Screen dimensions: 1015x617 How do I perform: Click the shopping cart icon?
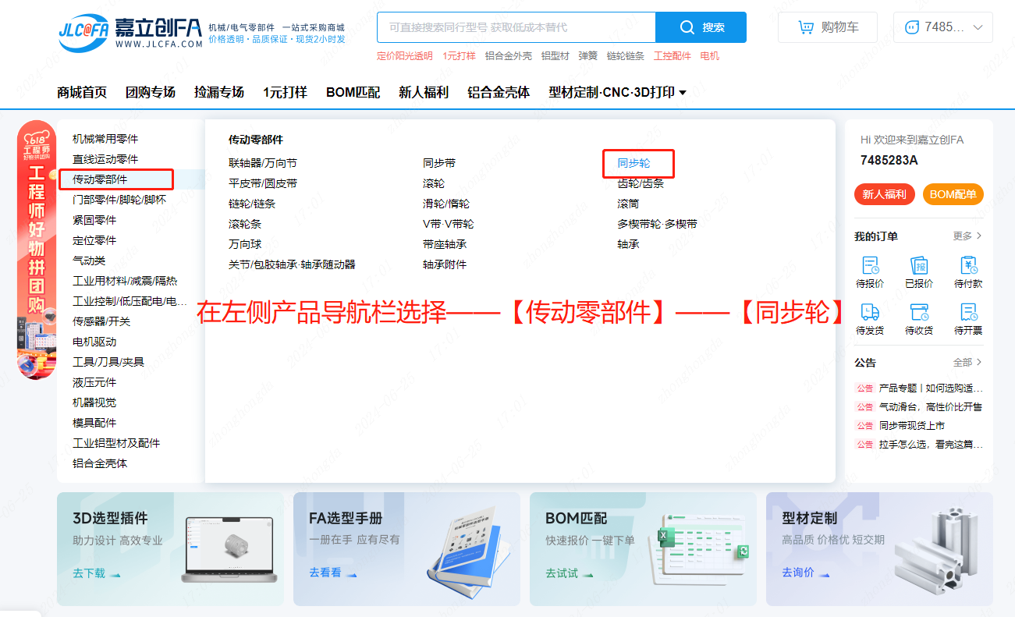pyautogui.click(x=806, y=27)
